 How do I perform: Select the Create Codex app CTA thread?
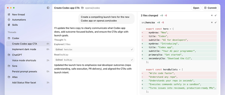[28, 44]
